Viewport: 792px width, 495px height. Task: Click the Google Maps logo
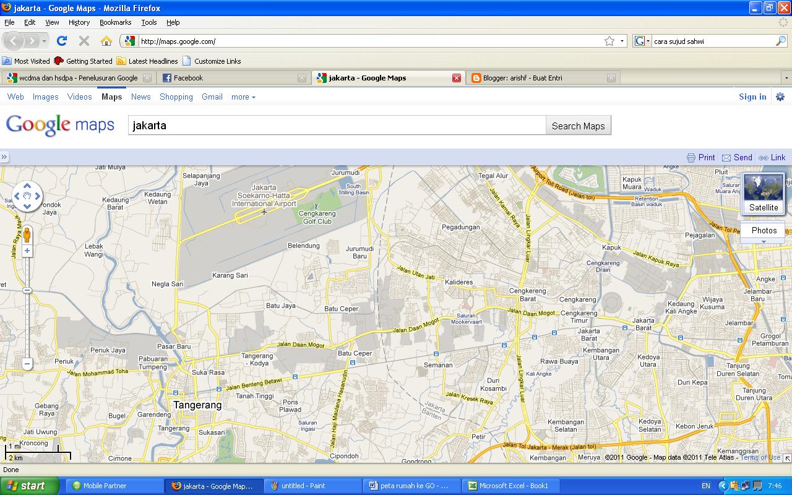tap(60, 125)
